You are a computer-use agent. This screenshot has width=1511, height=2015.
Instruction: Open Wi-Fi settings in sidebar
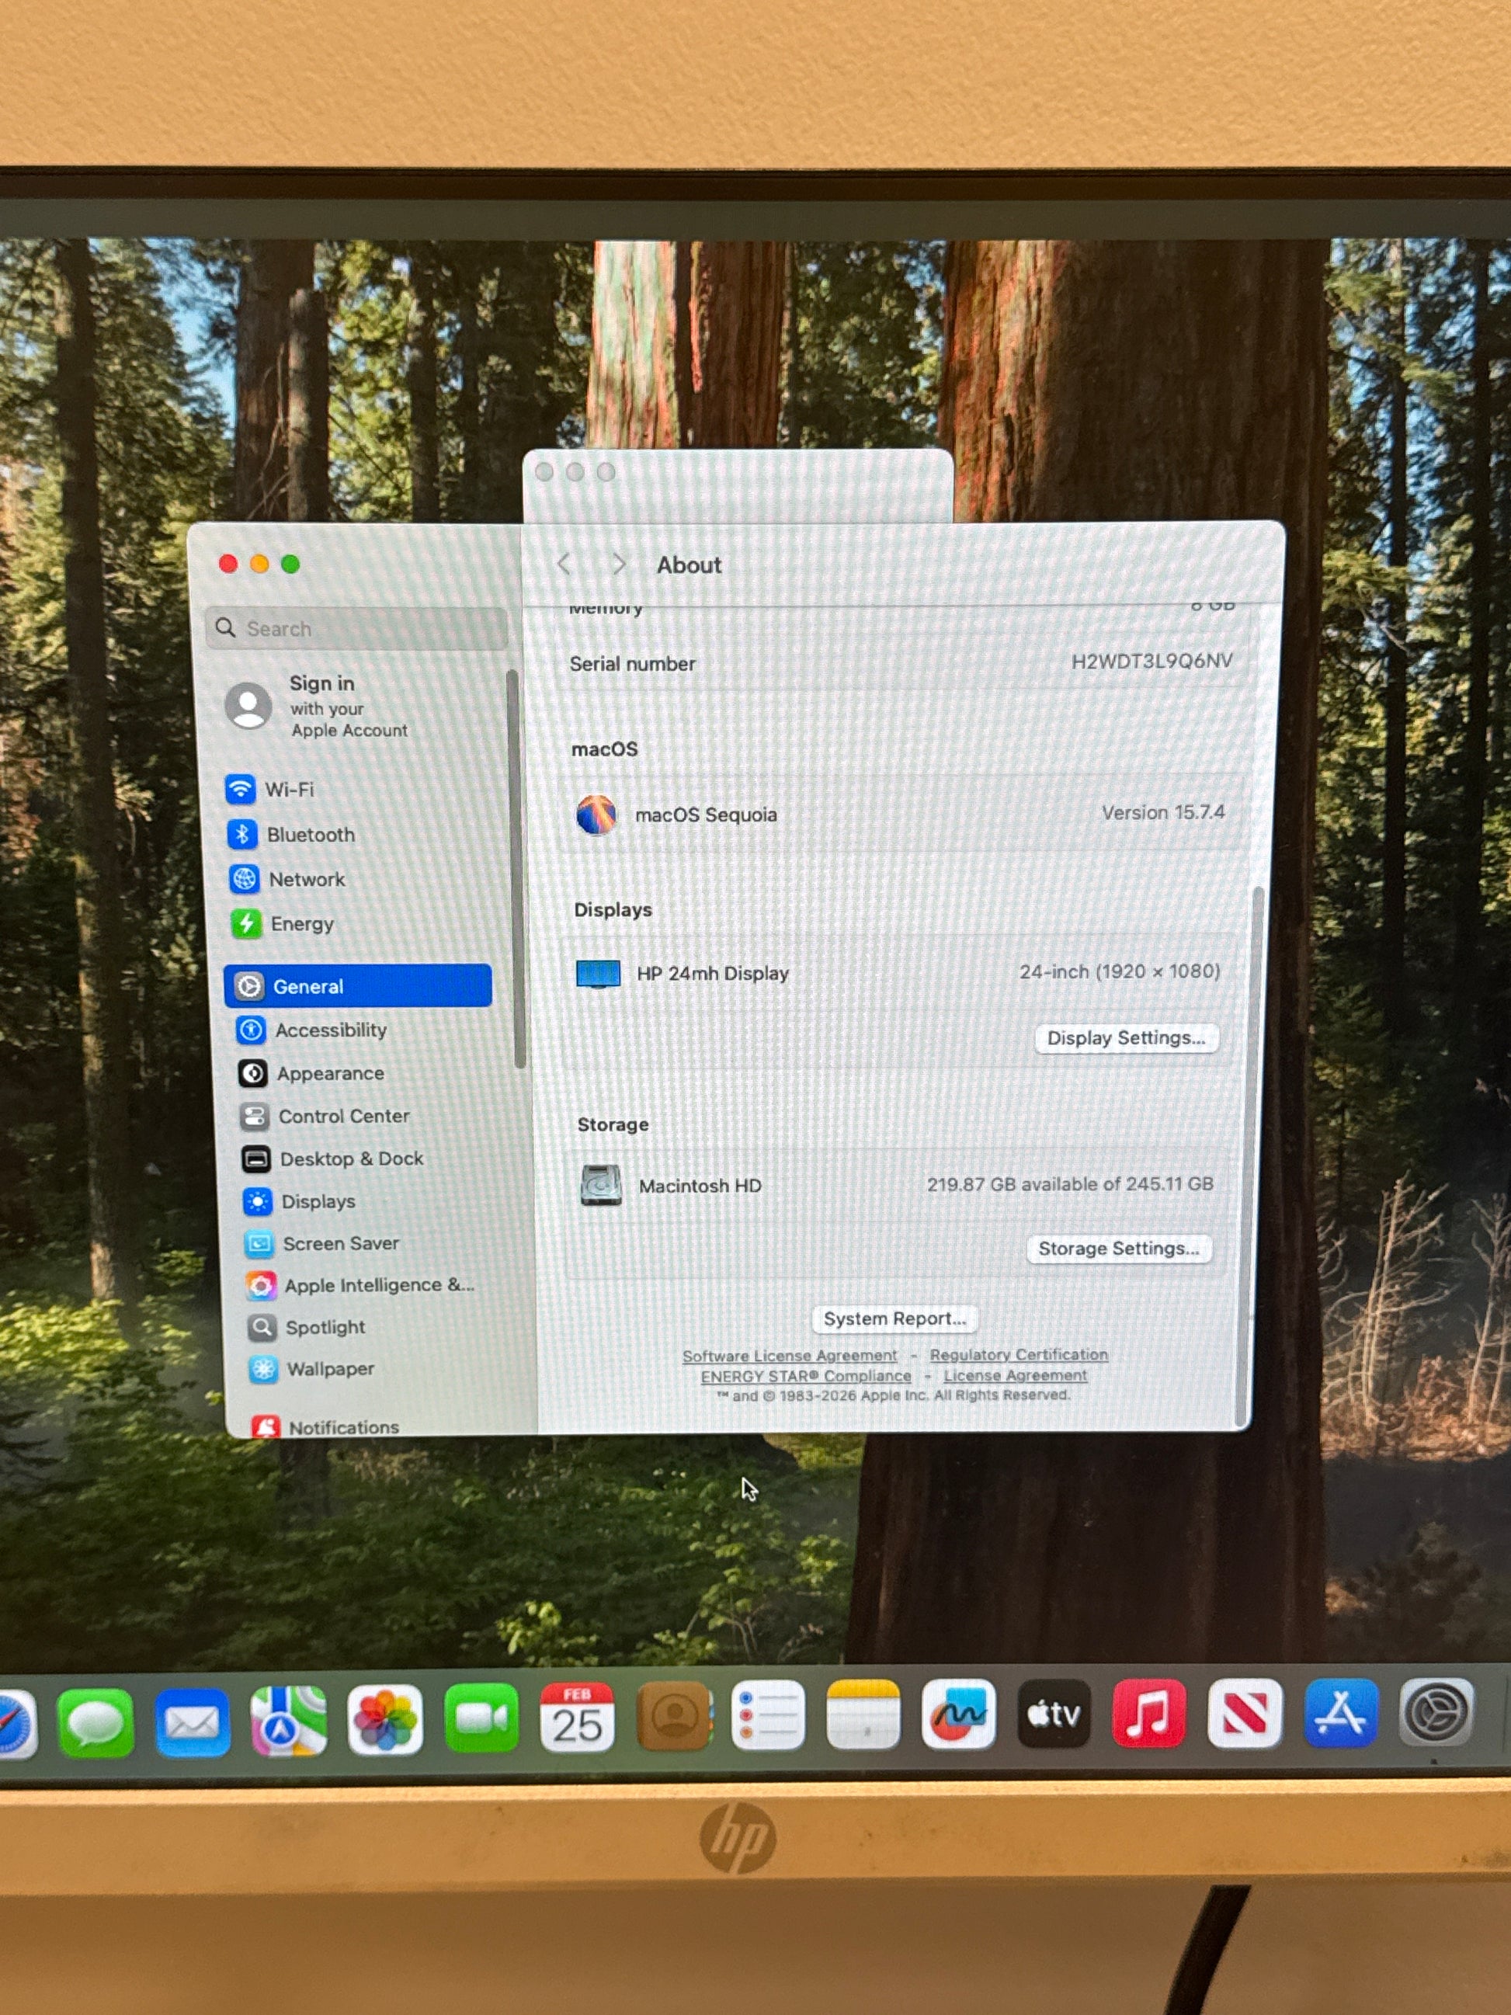click(x=288, y=790)
